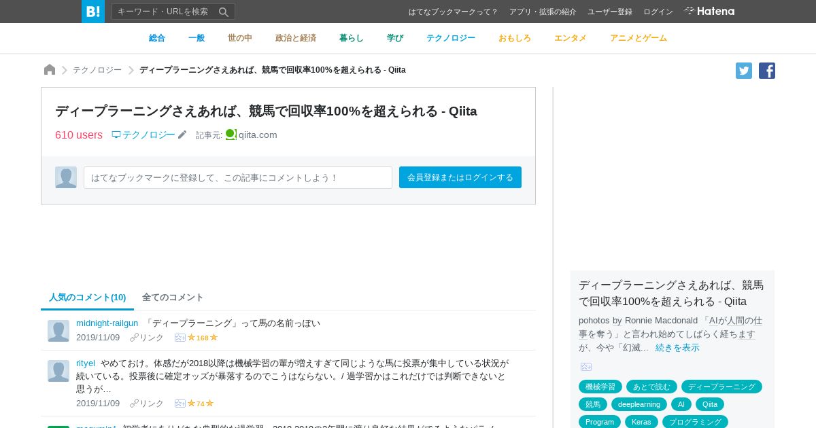Click the avatar beside comment field
Image resolution: width=816 pixels, height=428 pixels.
coord(66,177)
